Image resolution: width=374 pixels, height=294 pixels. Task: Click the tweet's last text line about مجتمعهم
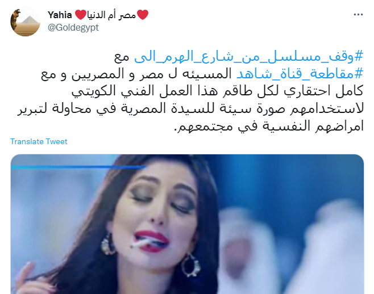(x=269, y=126)
